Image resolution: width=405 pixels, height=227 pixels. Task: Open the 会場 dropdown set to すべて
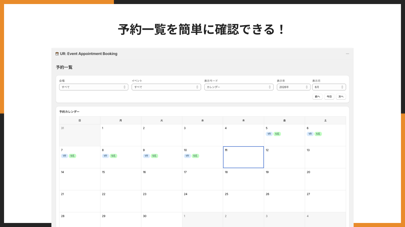pyautogui.click(x=94, y=87)
